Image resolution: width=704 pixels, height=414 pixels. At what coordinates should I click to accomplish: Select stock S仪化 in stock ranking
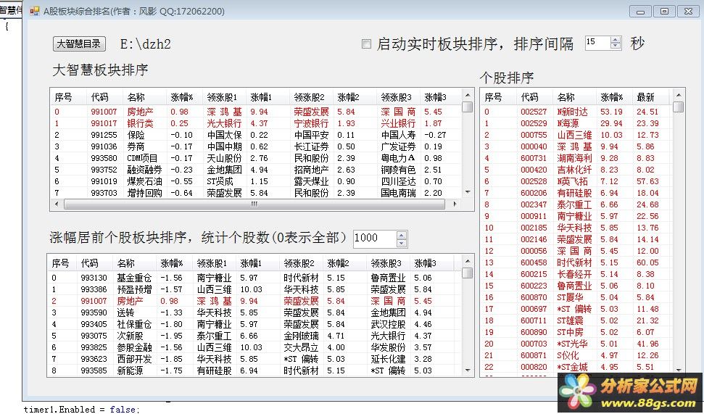(x=577, y=355)
